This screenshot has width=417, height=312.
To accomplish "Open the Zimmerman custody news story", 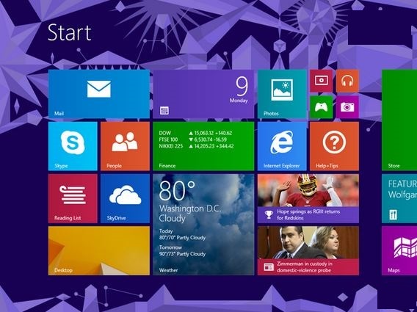I will pos(308,250).
